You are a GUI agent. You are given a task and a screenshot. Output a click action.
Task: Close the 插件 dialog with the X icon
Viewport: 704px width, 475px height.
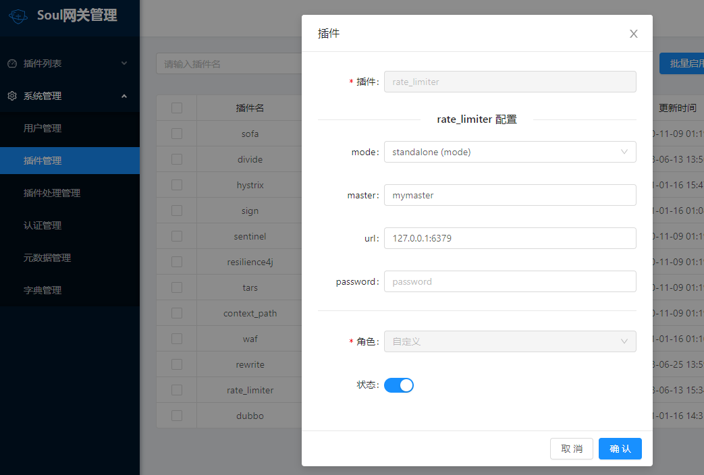point(633,33)
